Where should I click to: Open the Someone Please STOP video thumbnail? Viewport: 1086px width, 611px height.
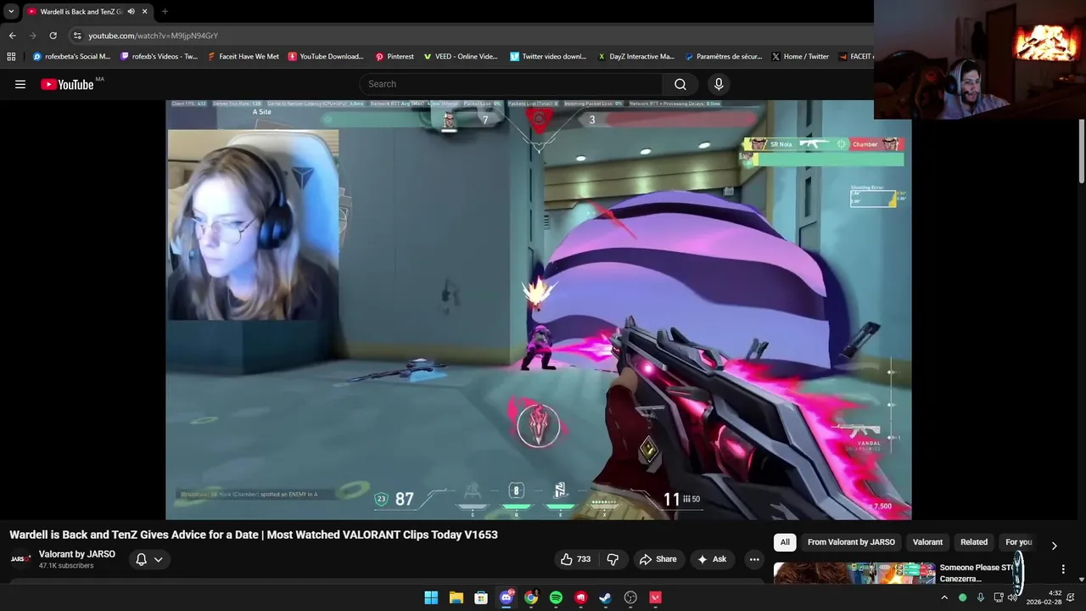click(x=854, y=574)
